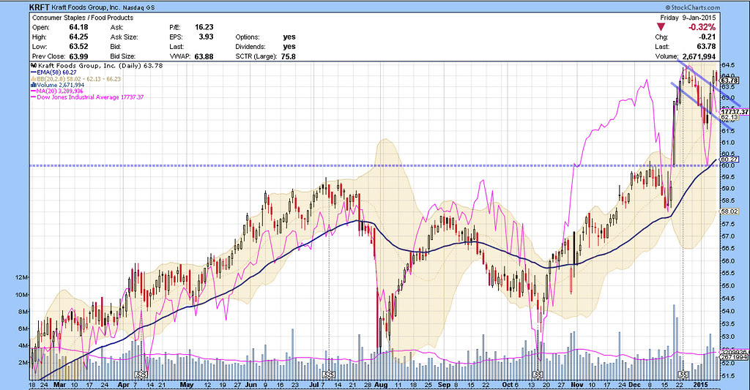Click the 2015 label on date axis
750x390 pixels.
[x=701, y=385]
